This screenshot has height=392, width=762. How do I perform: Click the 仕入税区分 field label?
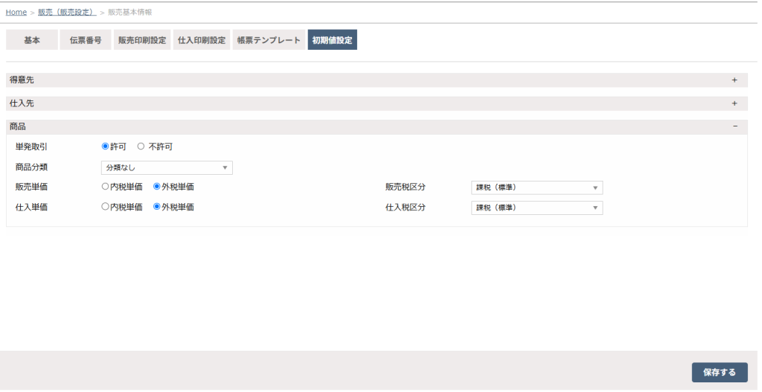coord(406,208)
